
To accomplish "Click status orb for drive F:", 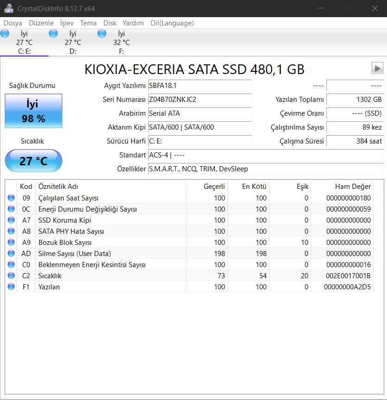I will point(102,33).
